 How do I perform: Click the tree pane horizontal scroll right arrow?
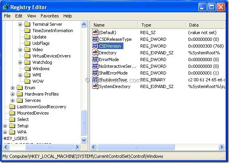click(77, 147)
